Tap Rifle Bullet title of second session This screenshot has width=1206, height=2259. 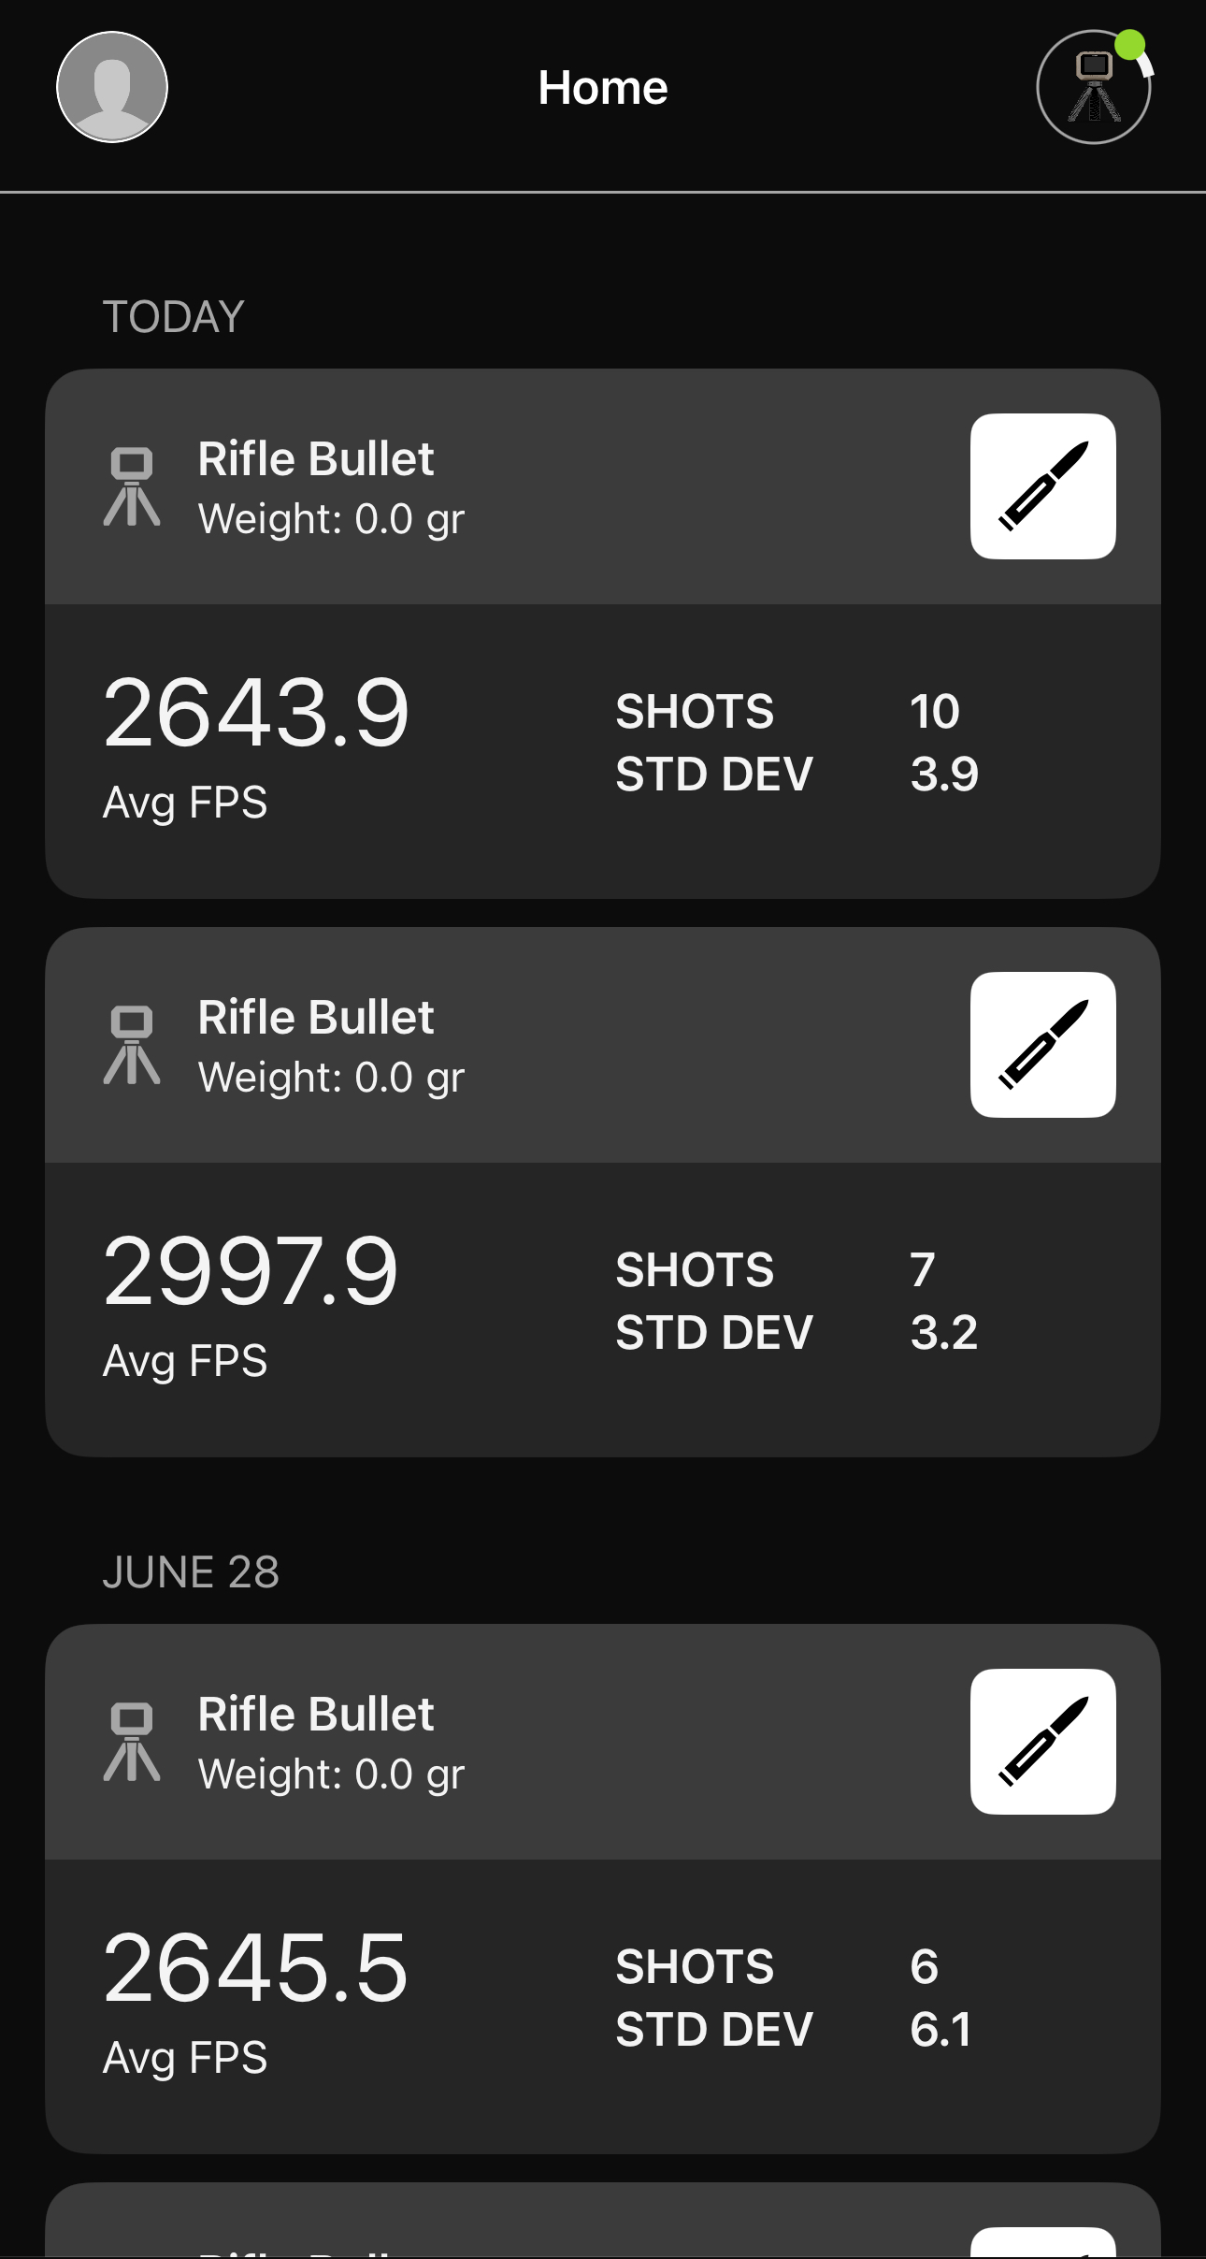pyautogui.click(x=316, y=1018)
